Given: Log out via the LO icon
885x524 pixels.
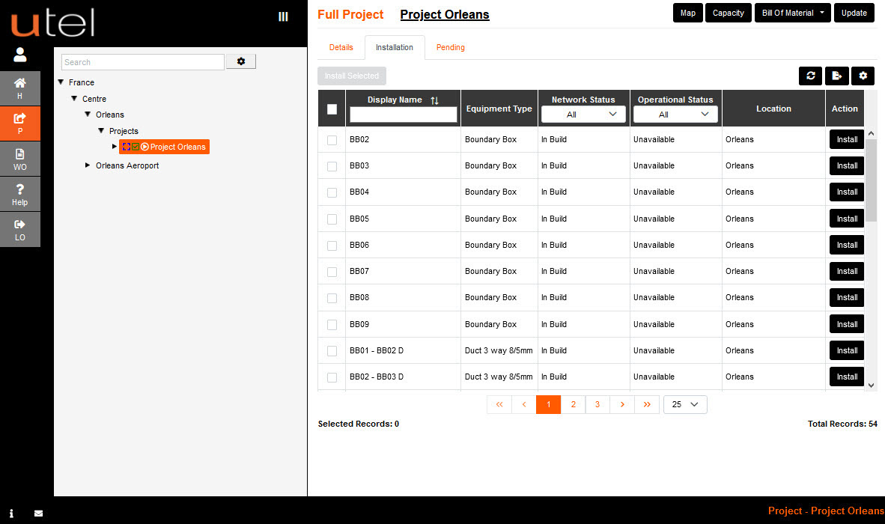Looking at the screenshot, I should click(19, 228).
